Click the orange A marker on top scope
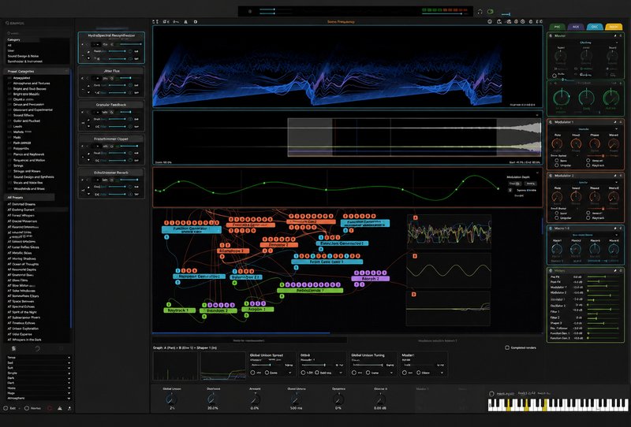This screenshot has width=631, height=427. point(416,218)
